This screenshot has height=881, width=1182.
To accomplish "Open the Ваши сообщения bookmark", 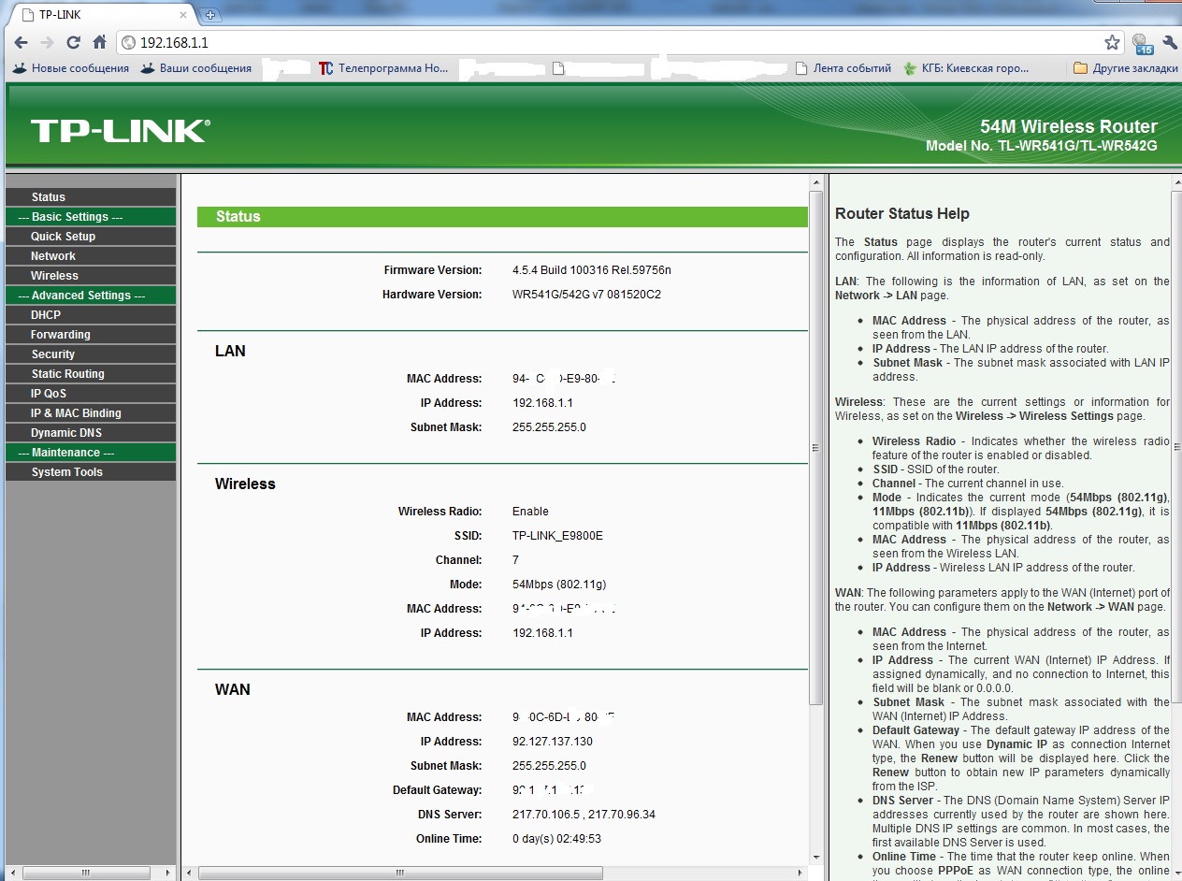I will (x=196, y=68).
